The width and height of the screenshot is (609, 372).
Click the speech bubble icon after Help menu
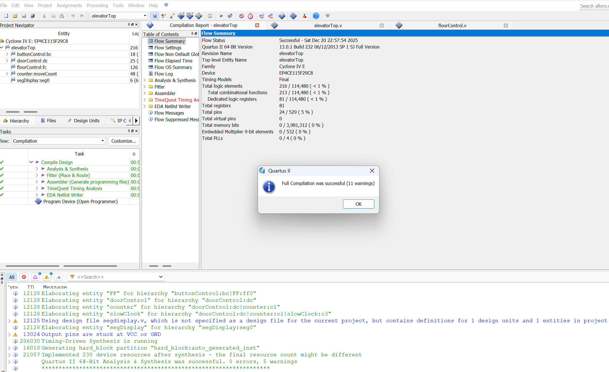point(166,5)
